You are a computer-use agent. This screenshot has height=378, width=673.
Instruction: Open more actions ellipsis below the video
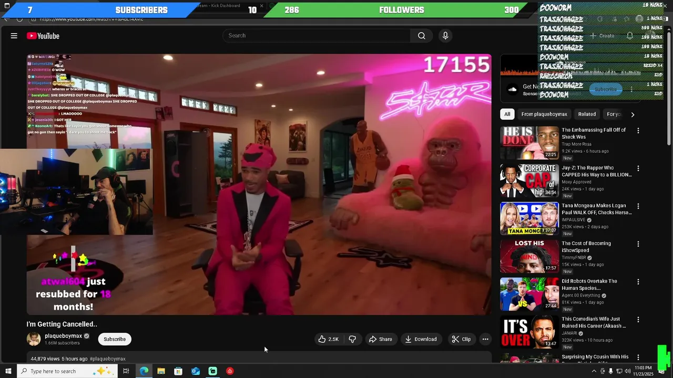click(485, 339)
